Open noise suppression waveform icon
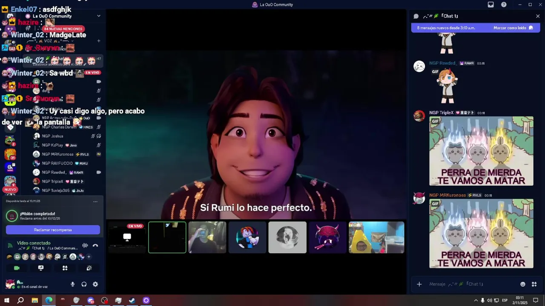This screenshot has width=545, height=306. pyautogui.click(x=85, y=245)
